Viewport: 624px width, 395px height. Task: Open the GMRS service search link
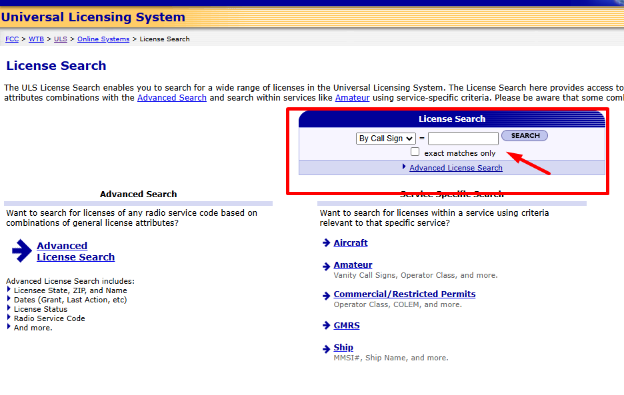point(347,325)
